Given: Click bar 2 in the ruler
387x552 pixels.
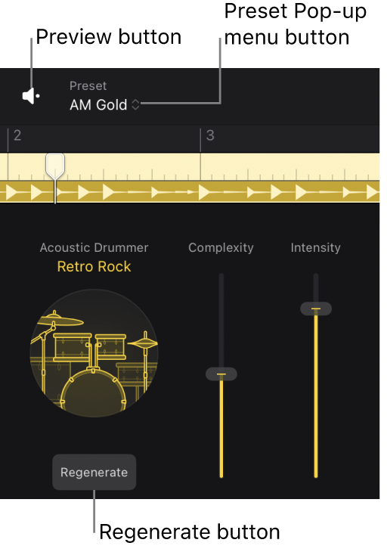Looking at the screenshot, I should pyautogui.click(x=17, y=135).
